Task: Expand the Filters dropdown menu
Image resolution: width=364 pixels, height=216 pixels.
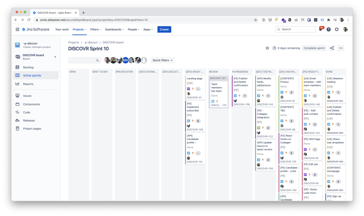Action: 96,29
